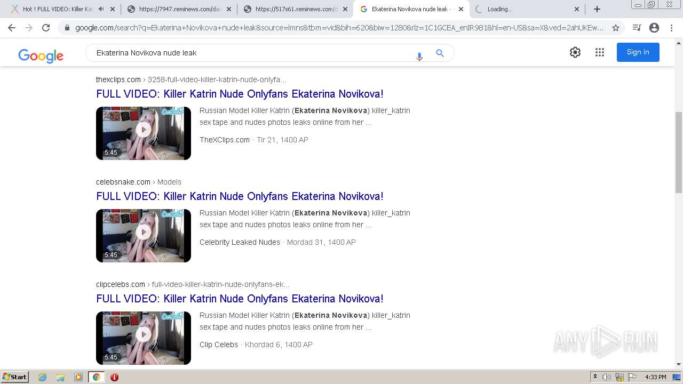Click the thexclips.com breadcrumb text
Image resolution: width=683 pixels, height=384 pixels.
click(191, 79)
